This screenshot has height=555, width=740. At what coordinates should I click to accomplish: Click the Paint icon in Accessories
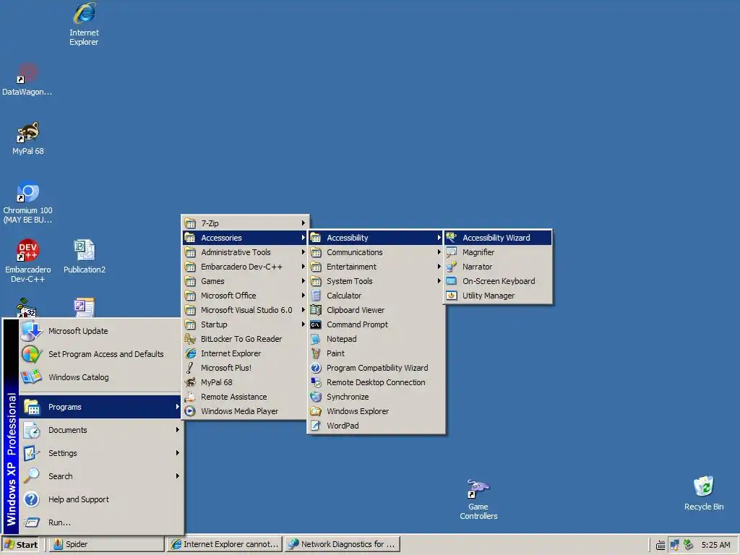(x=316, y=353)
